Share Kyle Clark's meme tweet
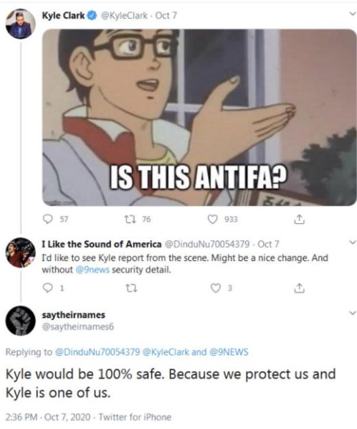 click(x=299, y=219)
